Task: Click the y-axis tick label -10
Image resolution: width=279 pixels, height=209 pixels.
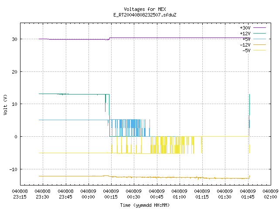Action: 14,169
